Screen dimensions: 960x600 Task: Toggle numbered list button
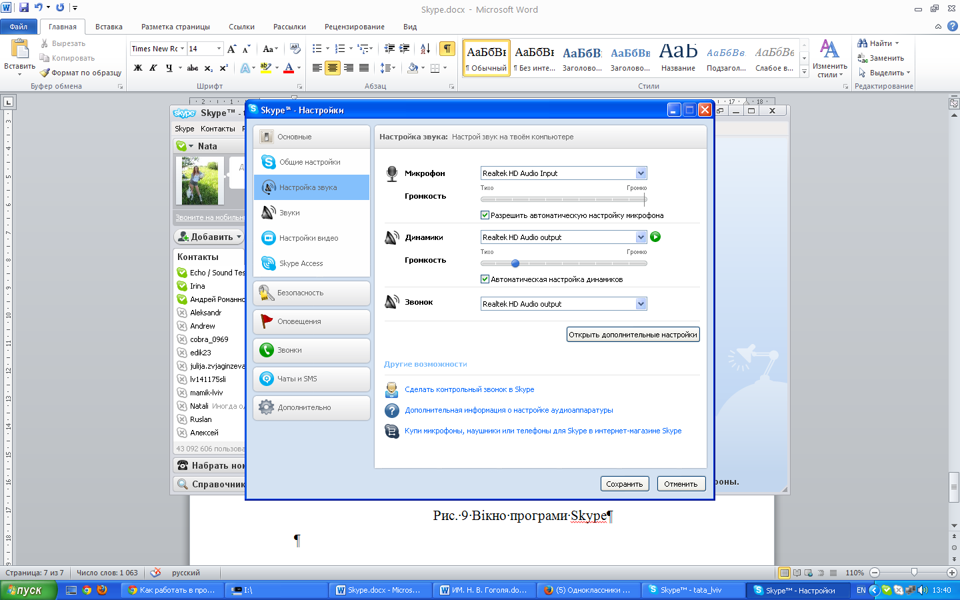[340, 49]
